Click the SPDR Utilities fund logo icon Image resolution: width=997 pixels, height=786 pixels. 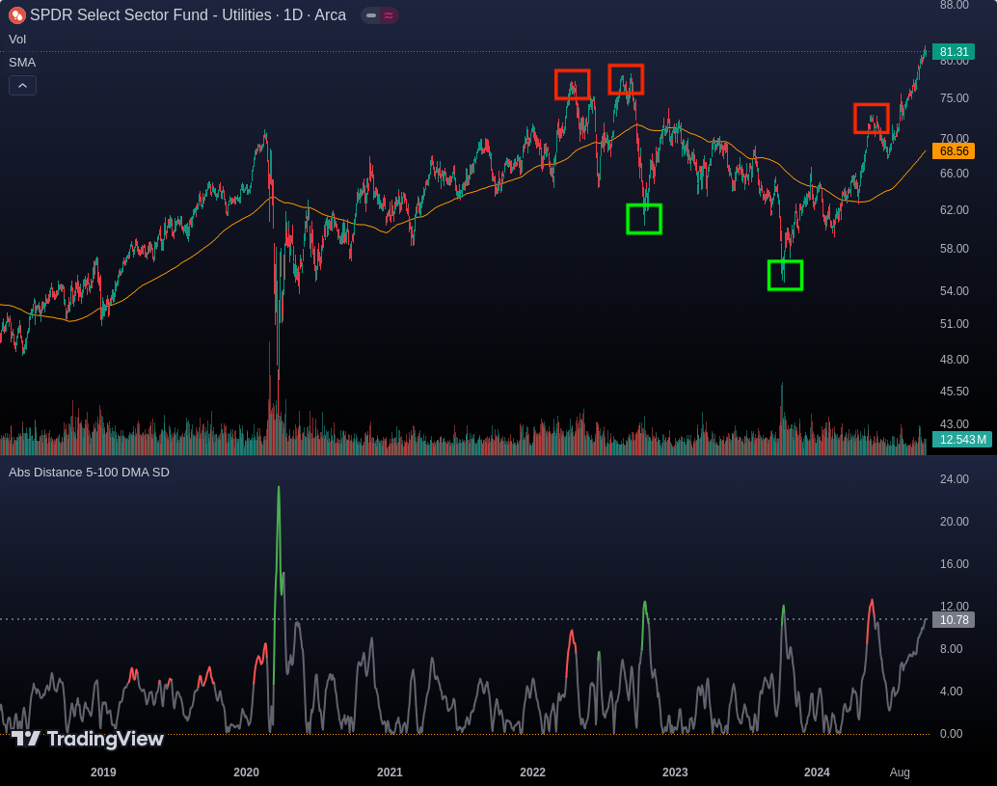pyautogui.click(x=17, y=15)
